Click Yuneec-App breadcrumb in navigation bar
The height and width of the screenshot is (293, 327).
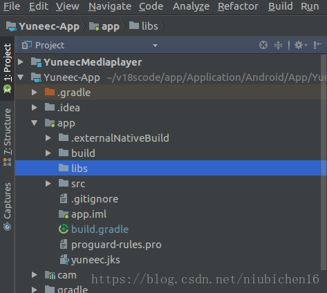coord(43,26)
